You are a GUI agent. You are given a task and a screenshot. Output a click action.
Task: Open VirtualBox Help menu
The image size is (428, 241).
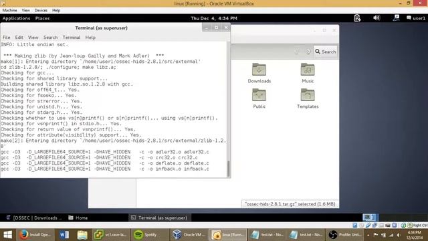click(x=56, y=11)
